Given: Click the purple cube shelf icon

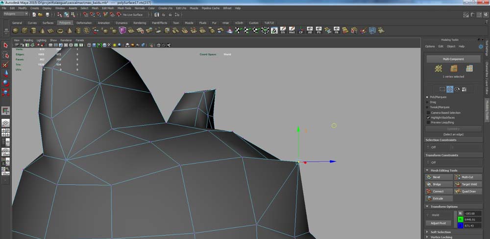Looking at the screenshot, I should coord(122,30).
